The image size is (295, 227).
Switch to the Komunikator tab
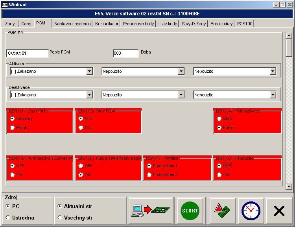(107, 24)
